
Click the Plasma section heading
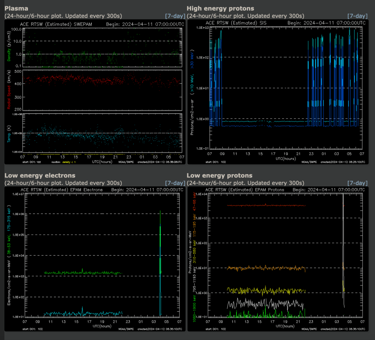(16, 8)
